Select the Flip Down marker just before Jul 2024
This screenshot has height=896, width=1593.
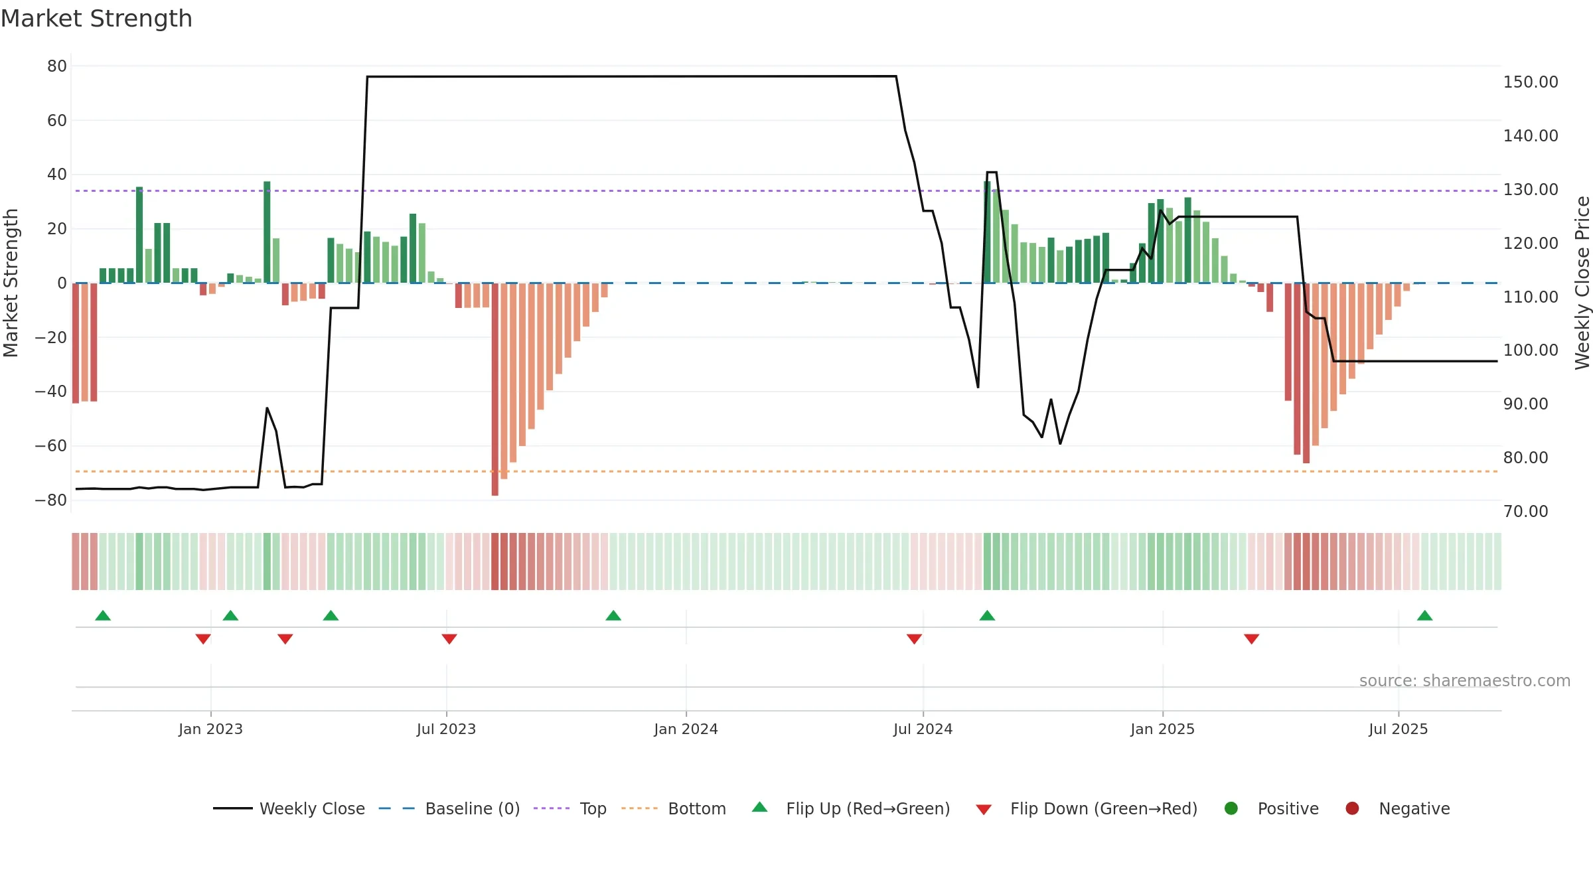coord(914,639)
